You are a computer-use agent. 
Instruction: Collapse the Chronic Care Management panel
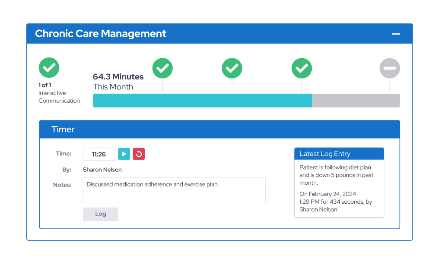click(395, 34)
